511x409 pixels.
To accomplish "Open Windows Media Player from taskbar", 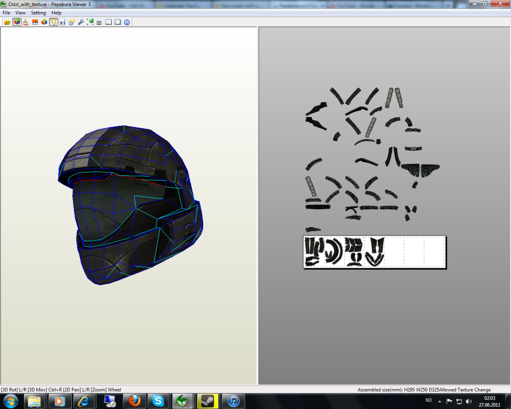I will [x=59, y=401].
